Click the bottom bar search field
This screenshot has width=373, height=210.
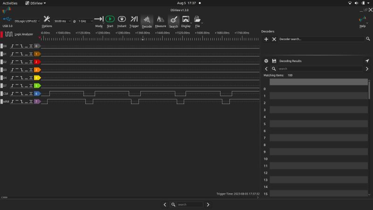(190, 204)
